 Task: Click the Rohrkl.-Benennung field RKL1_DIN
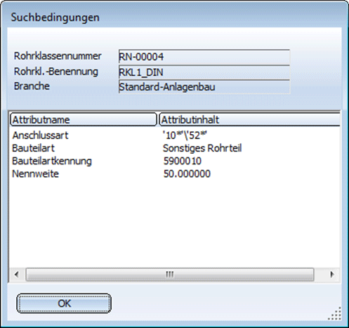[x=204, y=72]
